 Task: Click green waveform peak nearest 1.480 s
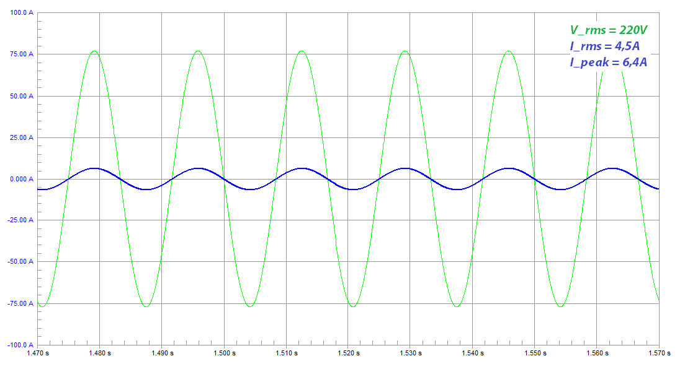[94, 51]
